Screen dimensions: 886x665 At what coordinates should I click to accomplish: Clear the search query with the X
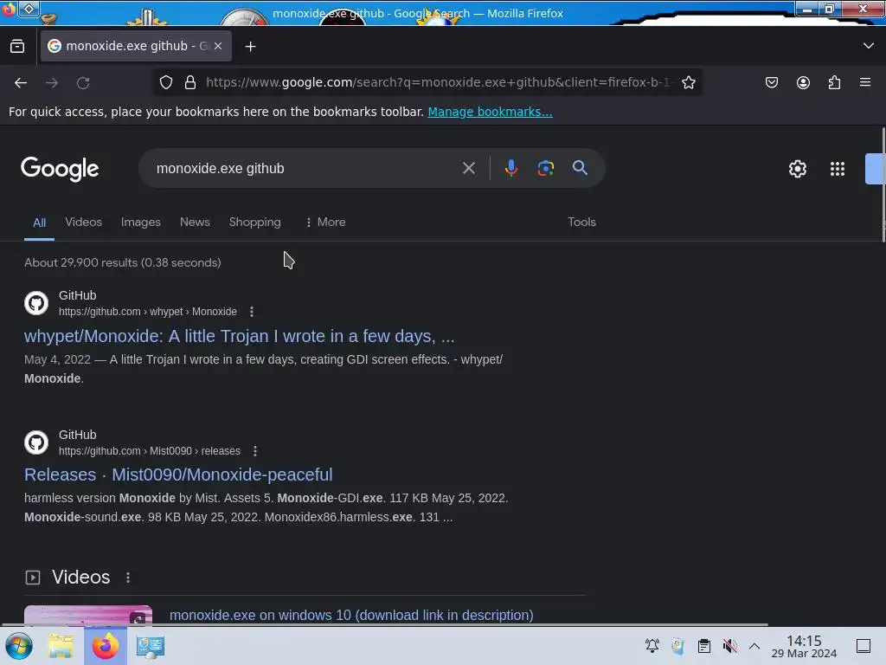click(x=468, y=168)
